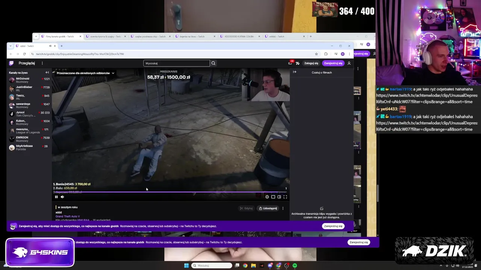Image resolution: width=481 pixels, height=270 pixels.
Task: Click Zarejestruj się in the background window banner
Action: (x=359, y=242)
